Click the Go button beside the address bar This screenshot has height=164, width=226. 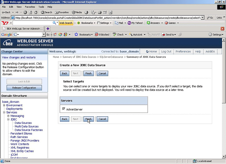(x=210, y=18)
